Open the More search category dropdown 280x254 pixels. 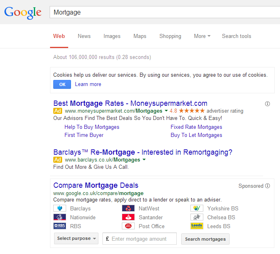[x=202, y=36]
